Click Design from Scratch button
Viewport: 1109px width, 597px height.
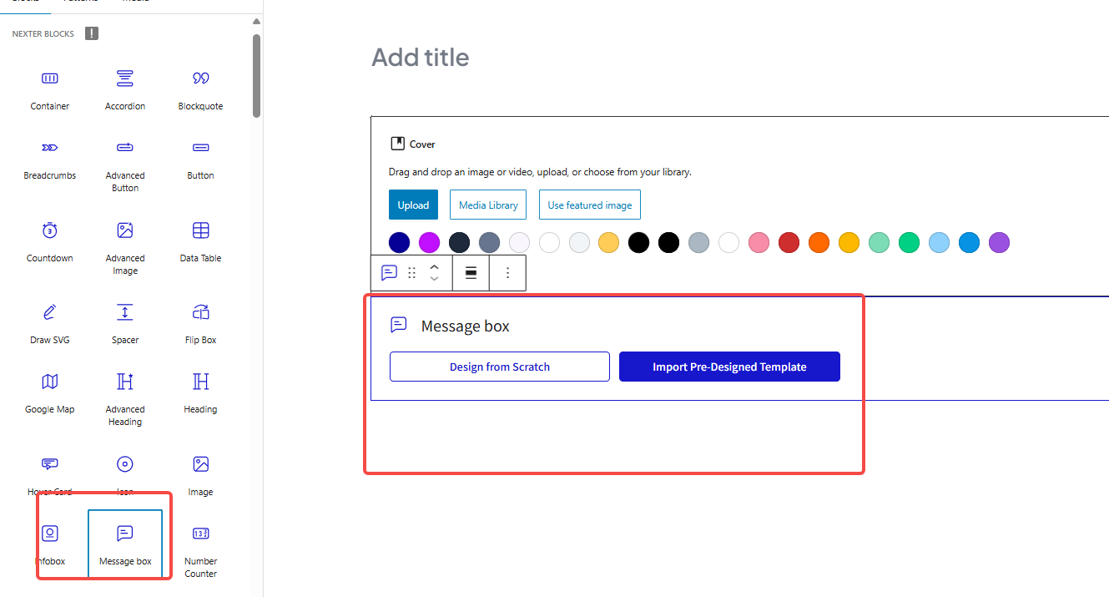point(500,367)
